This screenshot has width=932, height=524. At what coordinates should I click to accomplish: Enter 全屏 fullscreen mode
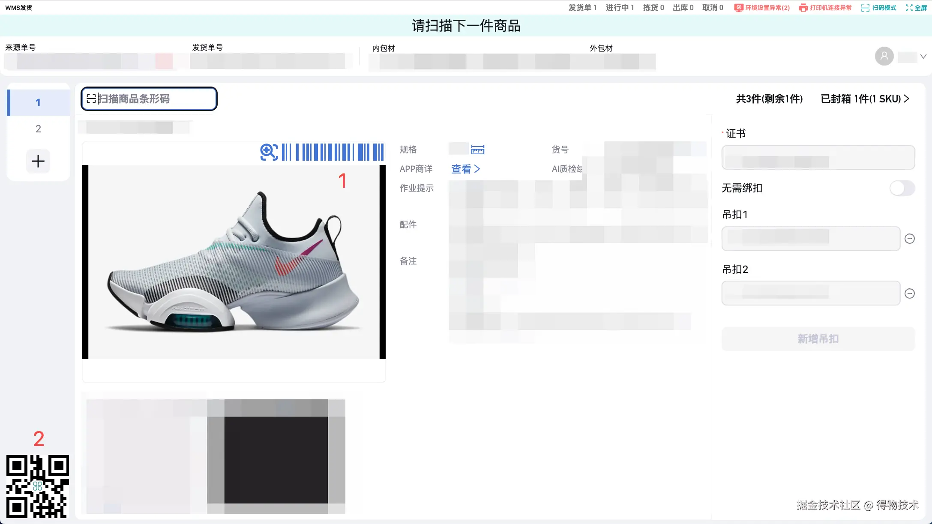[916, 8]
